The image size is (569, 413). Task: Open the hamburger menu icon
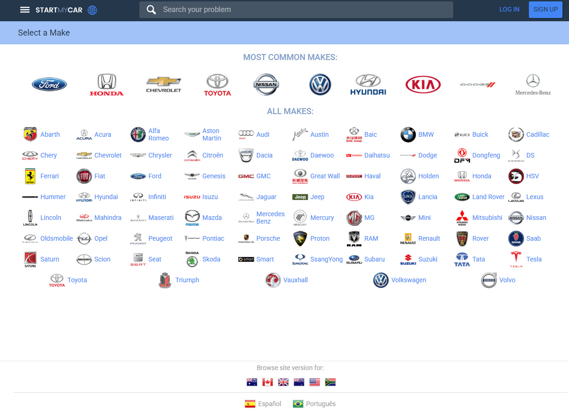coord(25,10)
